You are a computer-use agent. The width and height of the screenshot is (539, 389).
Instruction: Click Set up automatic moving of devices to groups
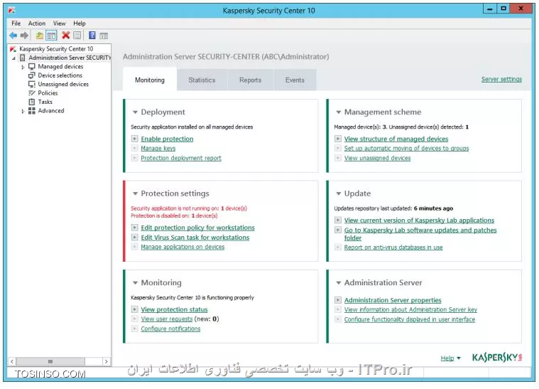tap(407, 149)
